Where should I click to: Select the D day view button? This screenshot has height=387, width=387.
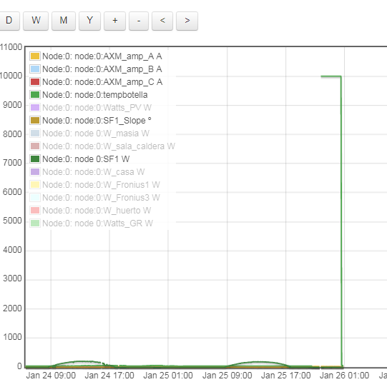tap(9, 21)
